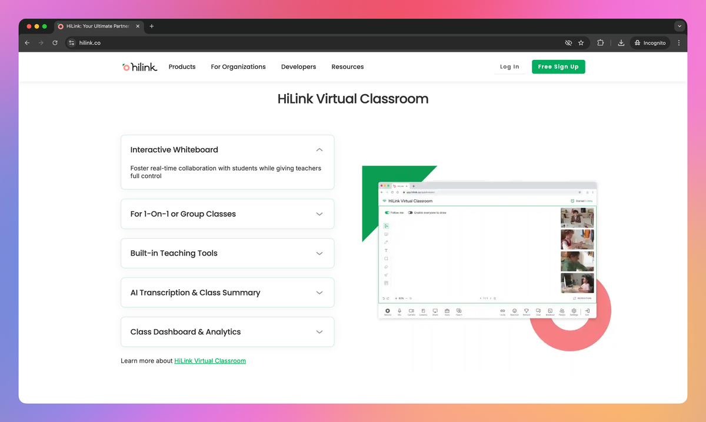Open site information icon beside hilink.co

[72, 43]
